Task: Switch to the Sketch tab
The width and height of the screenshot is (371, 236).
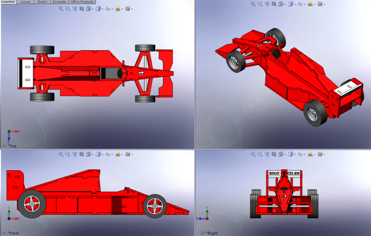Action: click(x=42, y=2)
